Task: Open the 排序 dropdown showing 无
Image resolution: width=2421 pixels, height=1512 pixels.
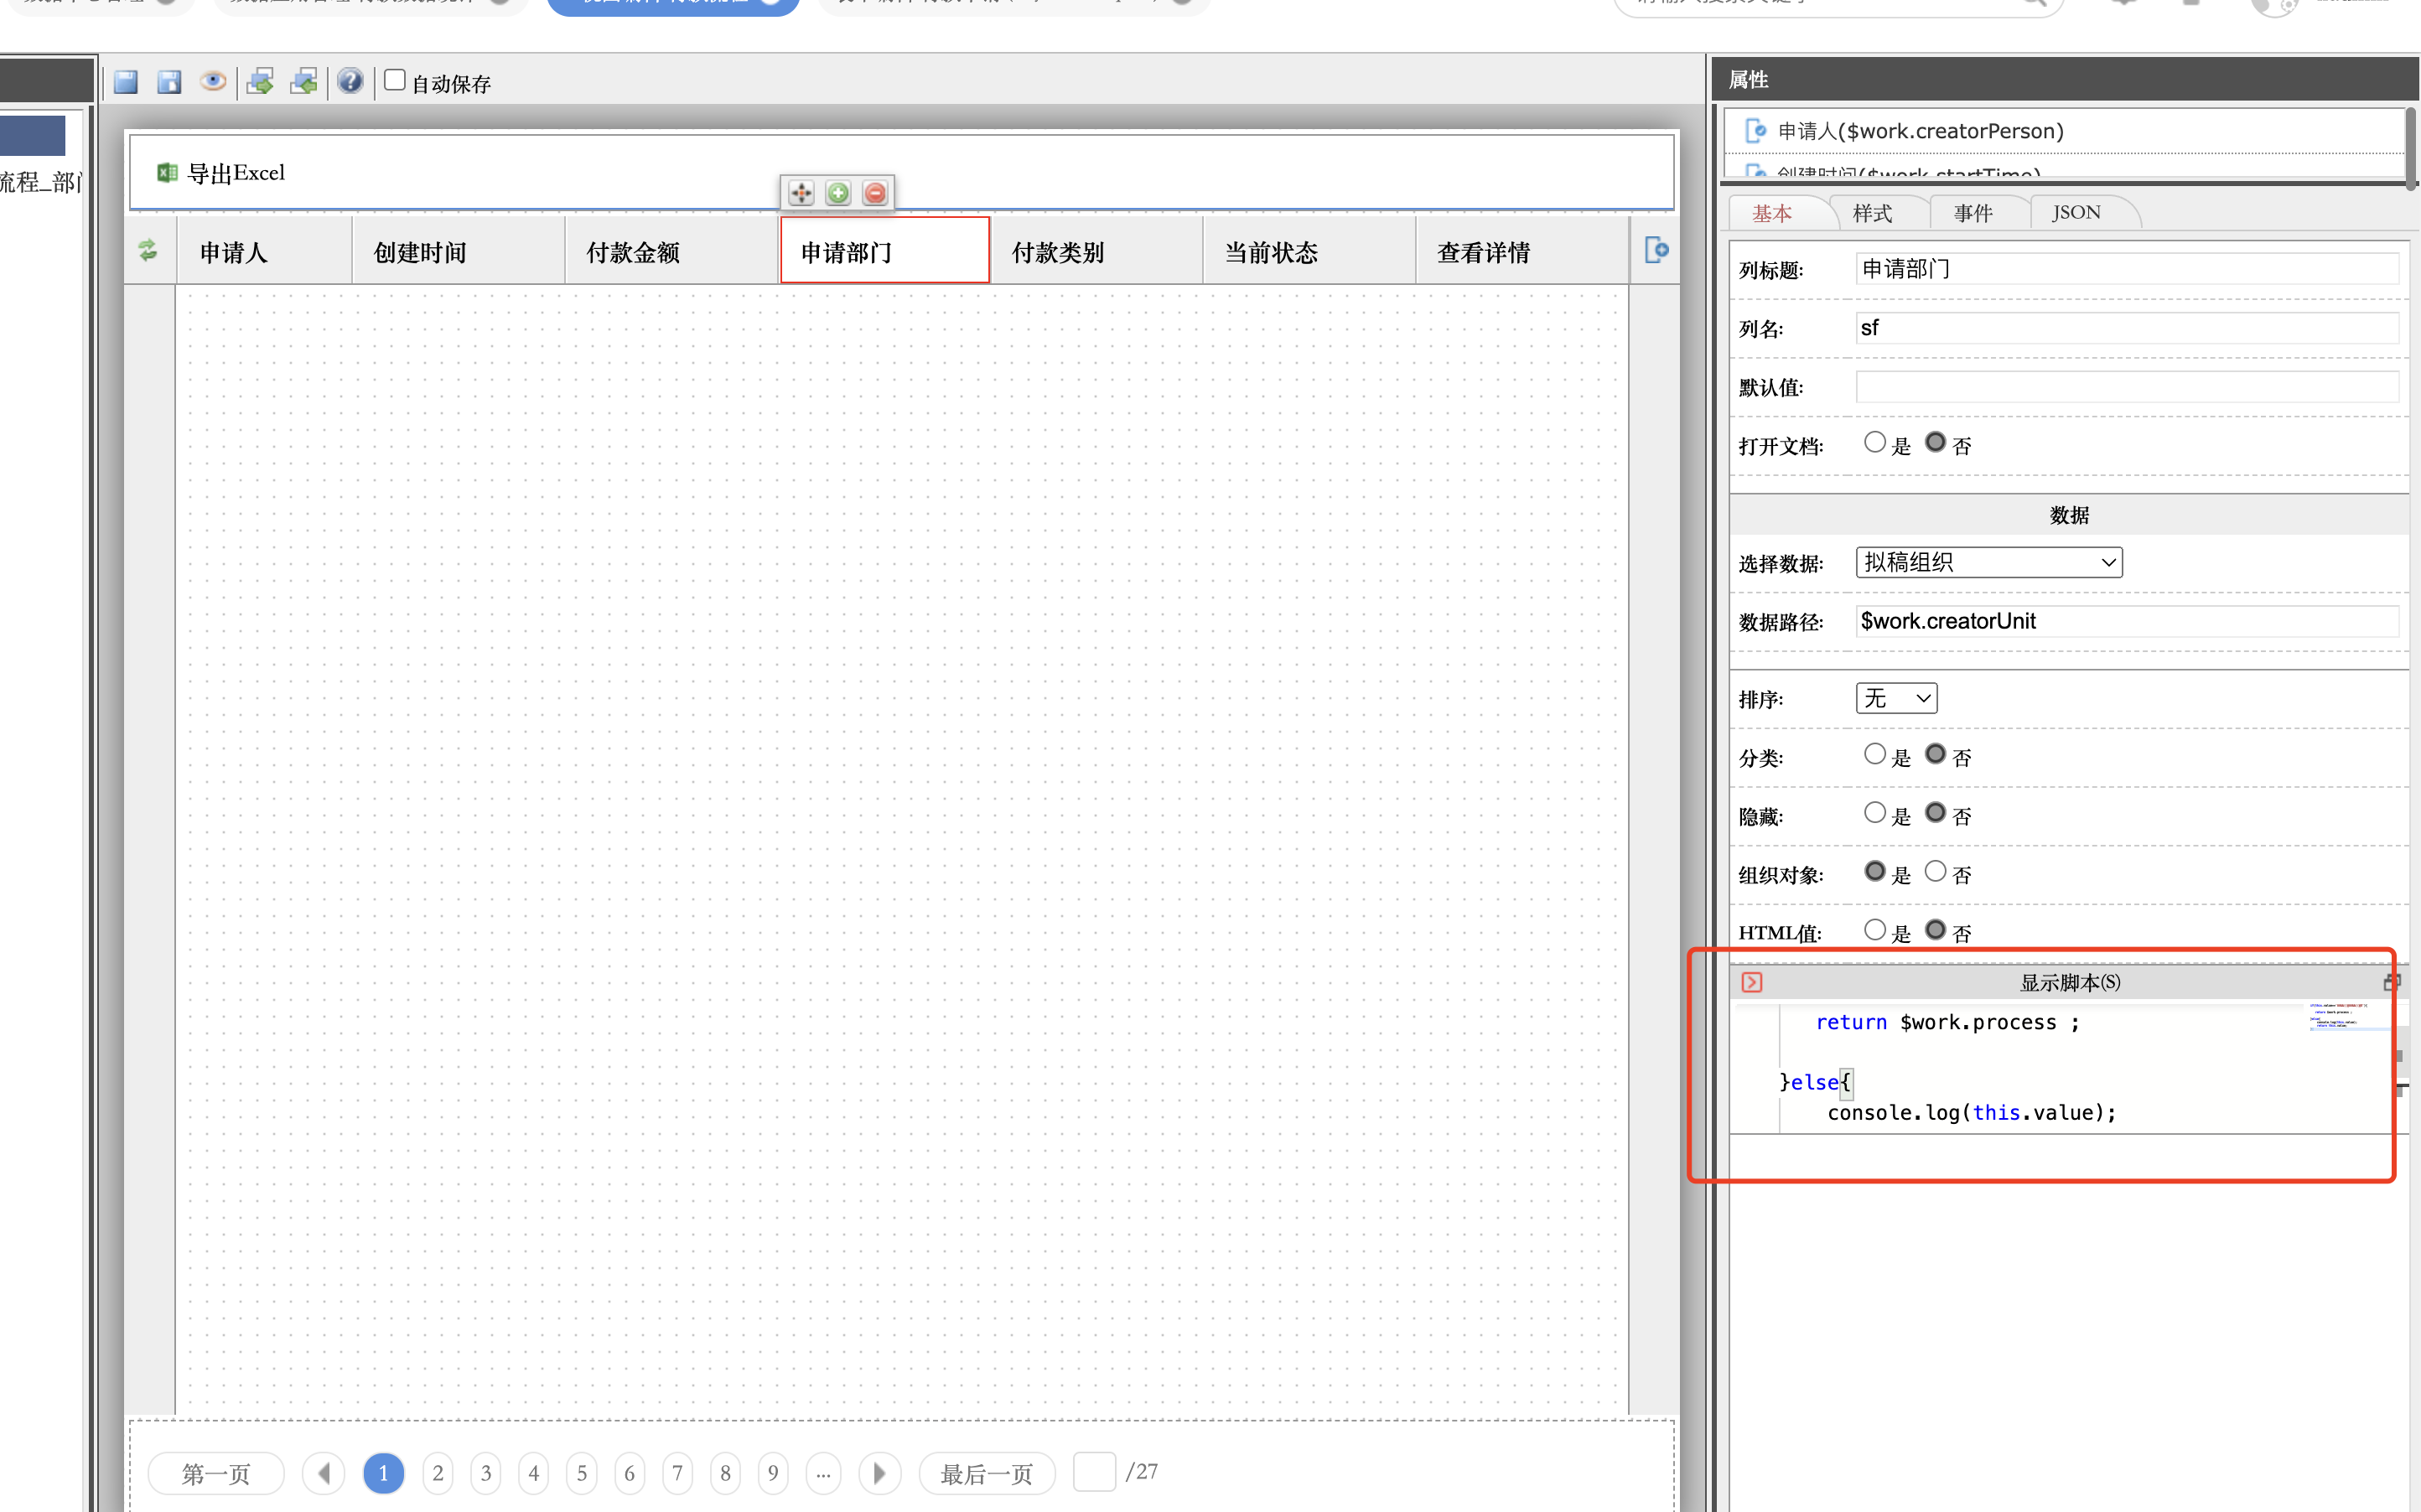Action: coord(1896,698)
